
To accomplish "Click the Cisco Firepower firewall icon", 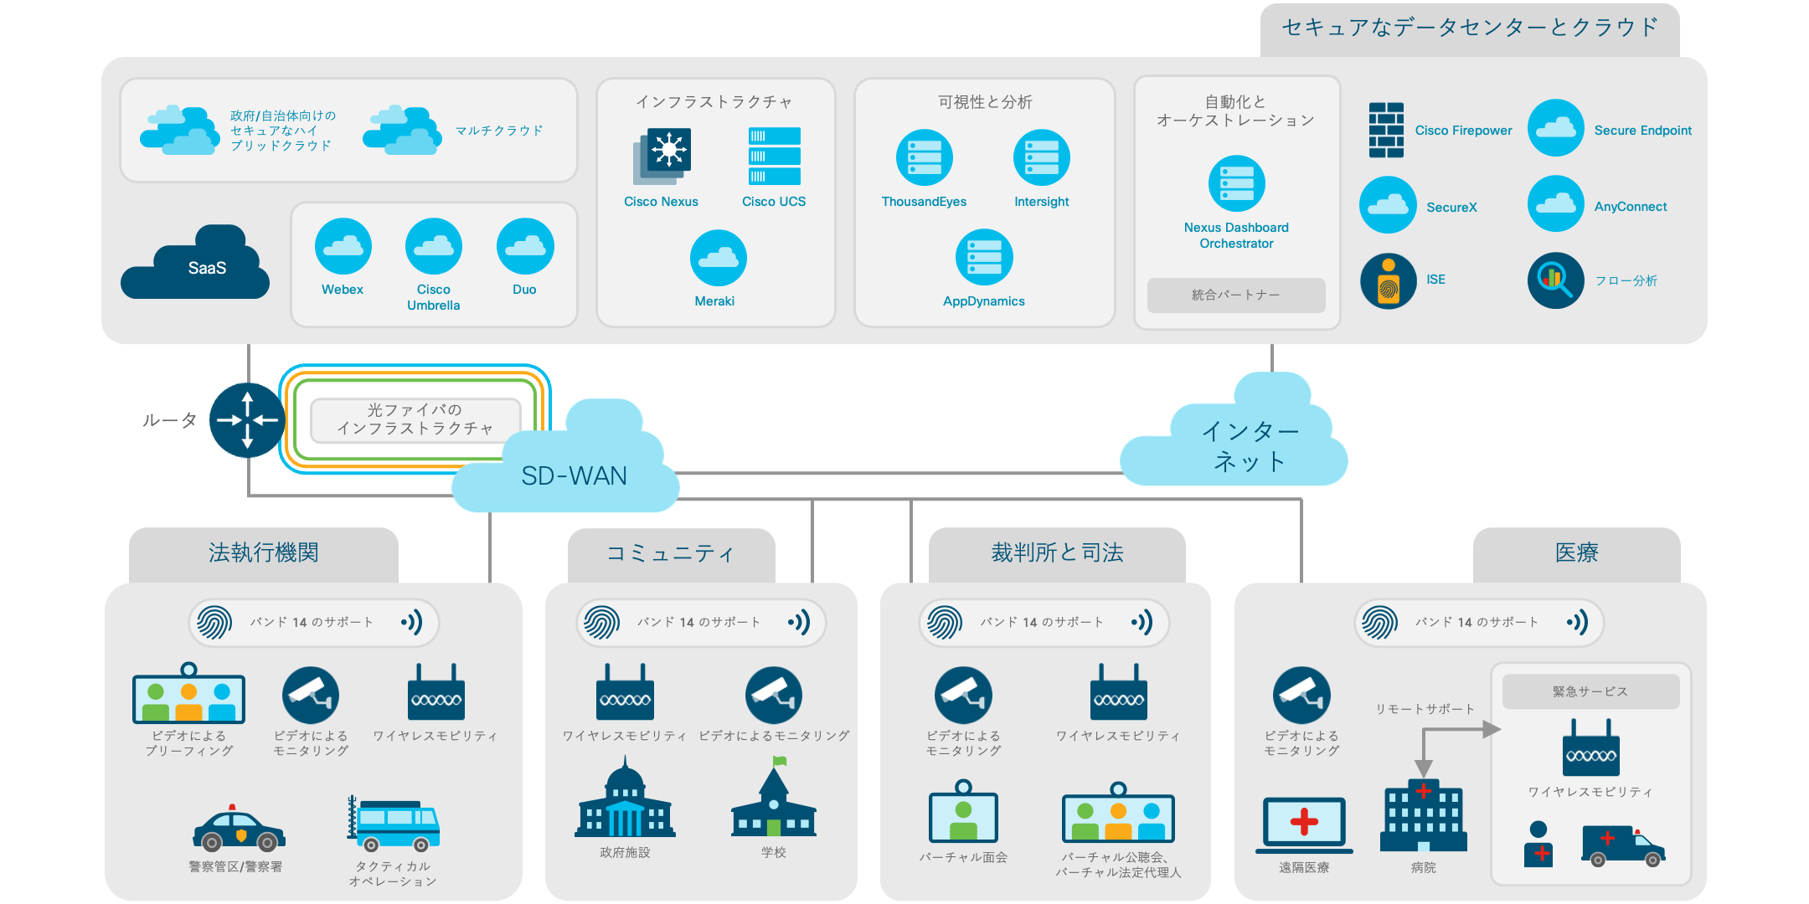I will pos(1386,130).
